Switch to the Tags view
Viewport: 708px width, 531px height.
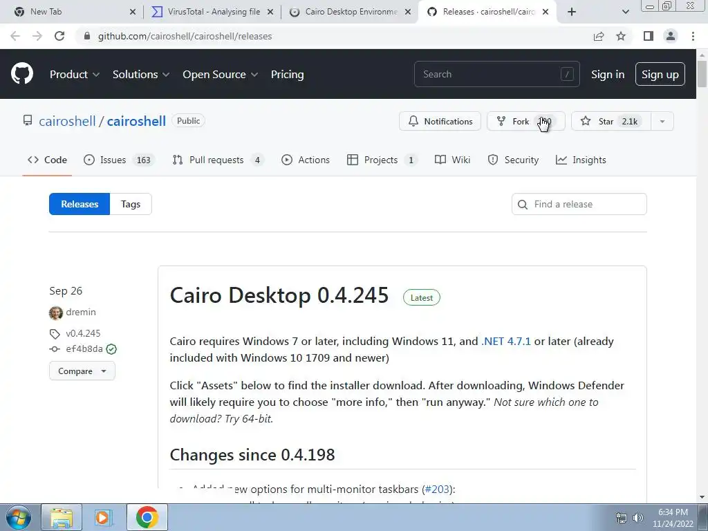131,204
